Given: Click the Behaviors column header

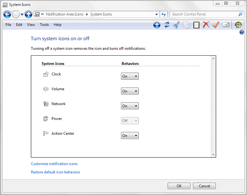Looking at the screenshot, I should point(130,64).
